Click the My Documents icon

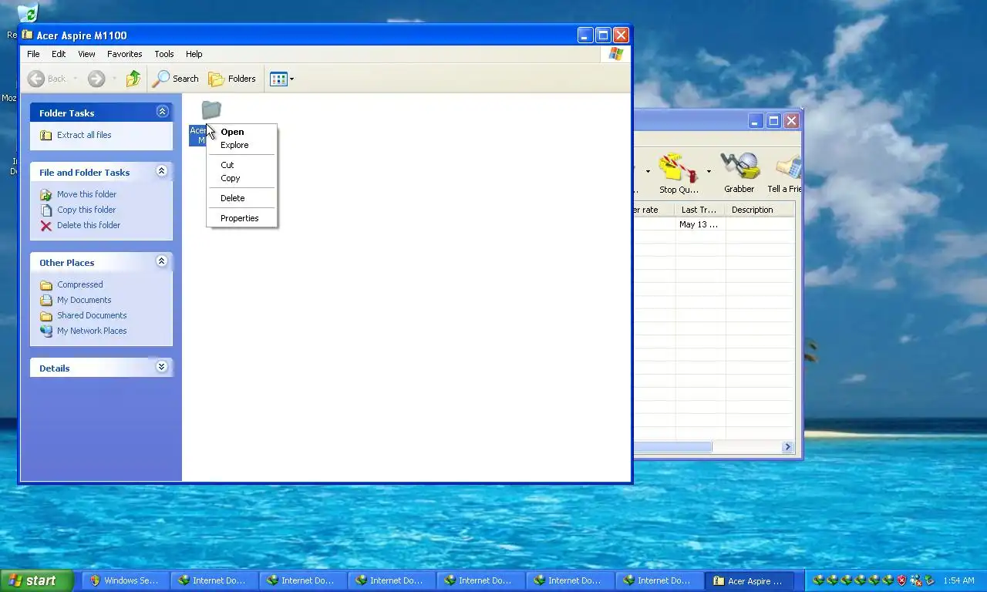[46, 300]
